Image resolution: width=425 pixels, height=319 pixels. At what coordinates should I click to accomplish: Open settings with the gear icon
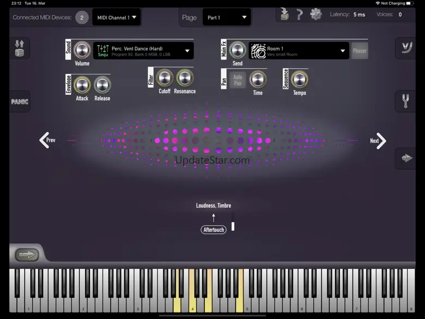316,15
